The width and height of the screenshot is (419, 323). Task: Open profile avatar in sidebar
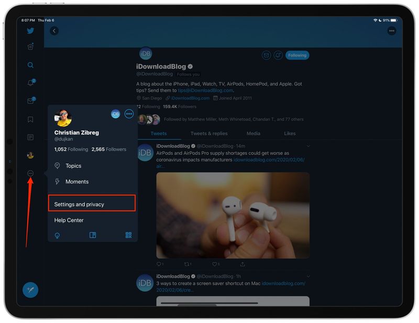pos(30,155)
